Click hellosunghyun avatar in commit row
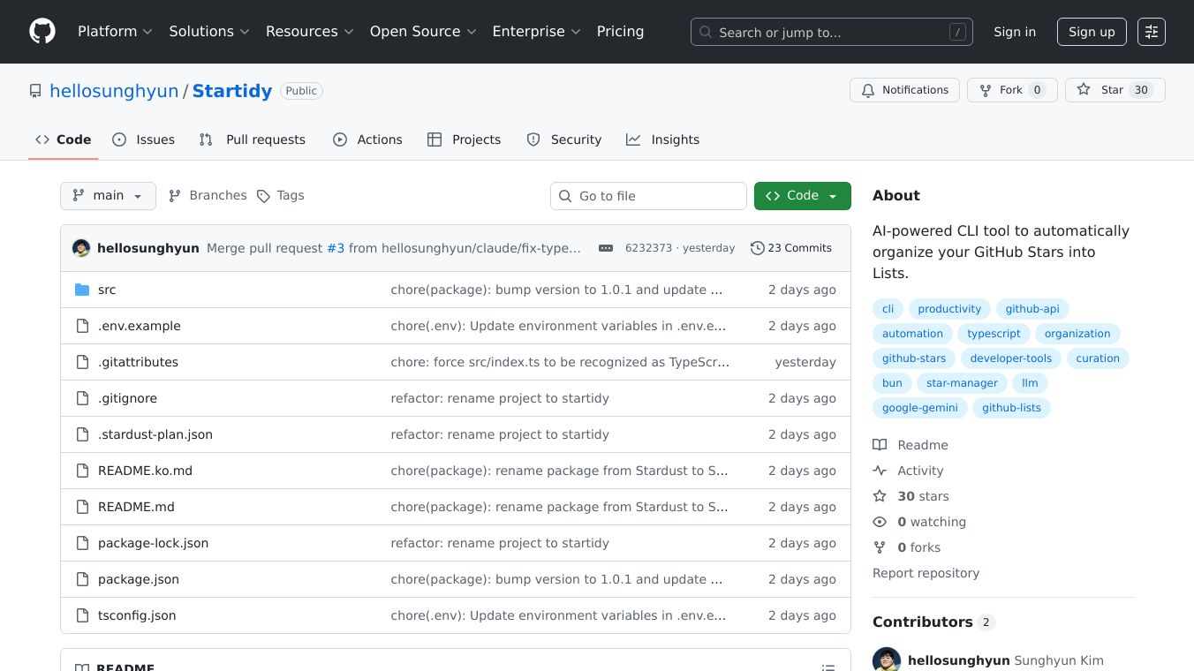1194x671 pixels. (81, 248)
